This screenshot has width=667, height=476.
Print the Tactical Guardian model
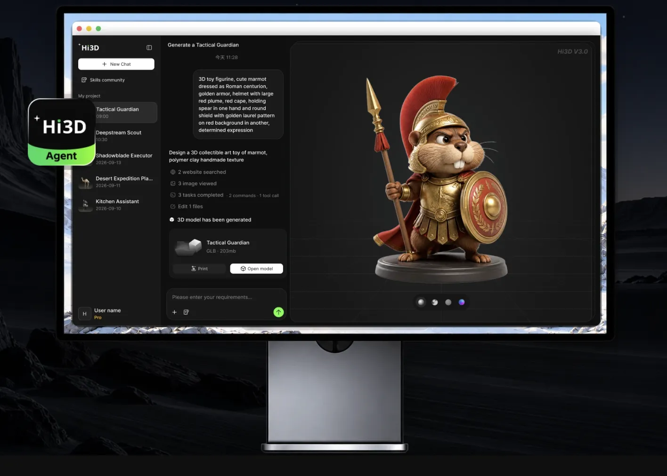(200, 269)
